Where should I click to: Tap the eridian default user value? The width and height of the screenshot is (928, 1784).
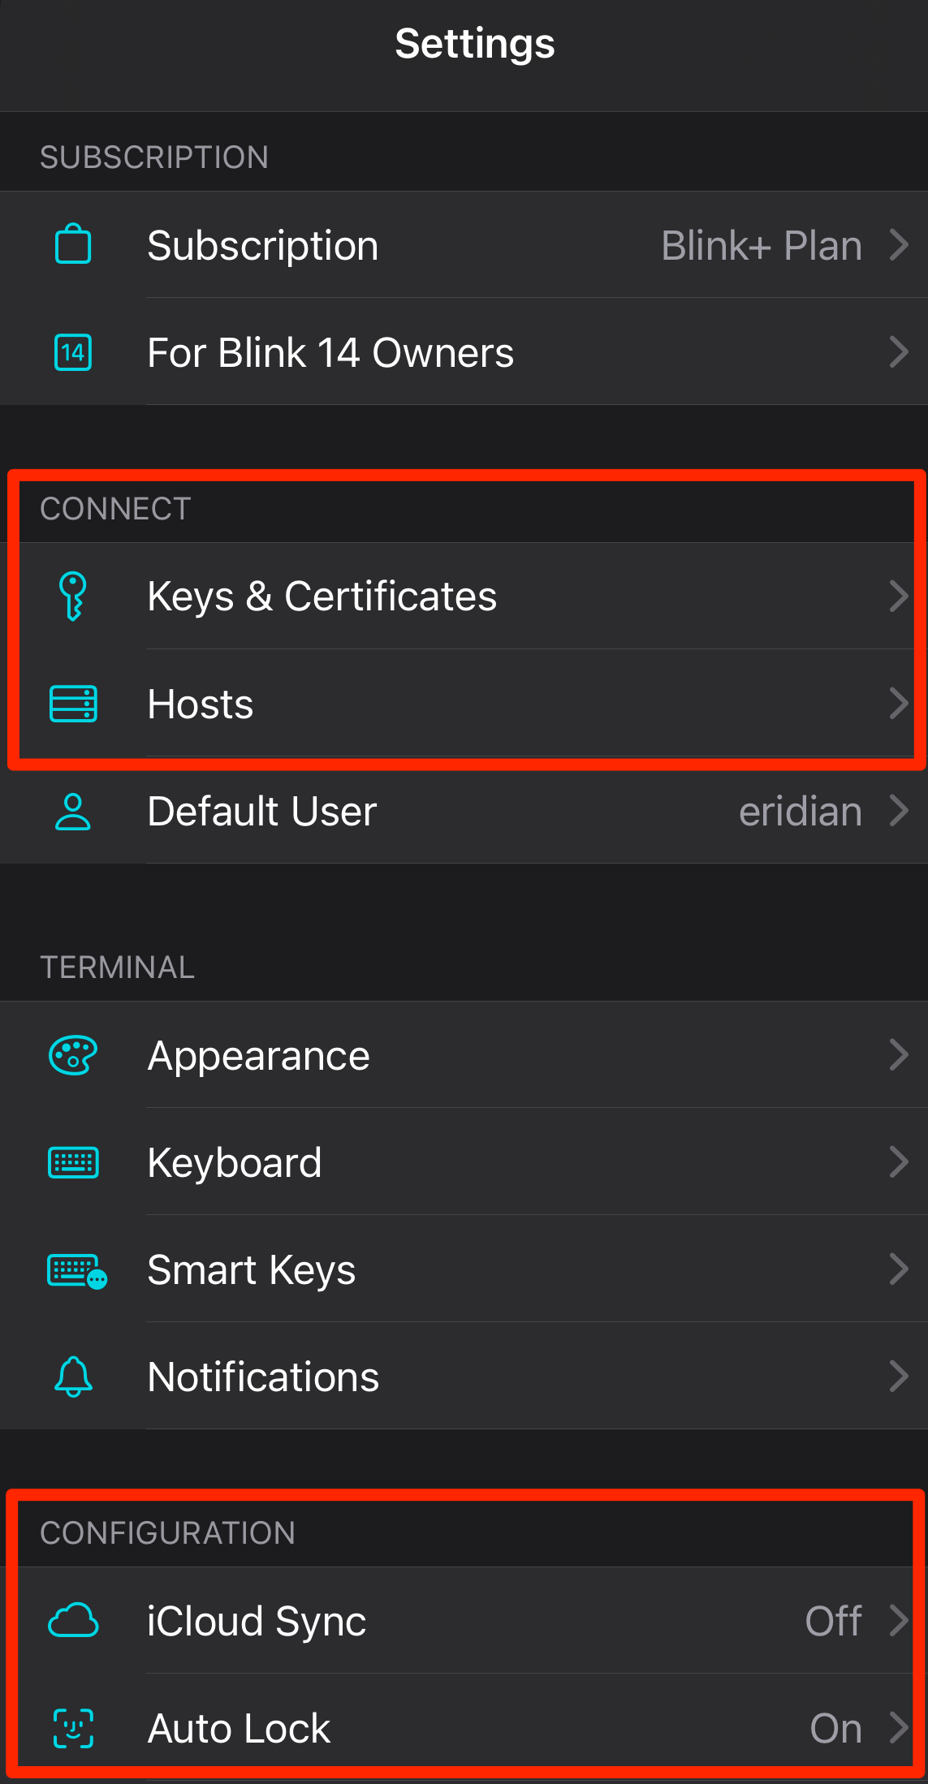click(800, 812)
